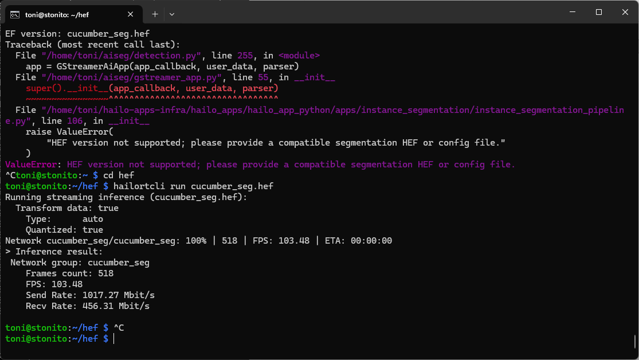Open a new tab with the plus icon
This screenshot has height=360, width=639.
click(155, 14)
